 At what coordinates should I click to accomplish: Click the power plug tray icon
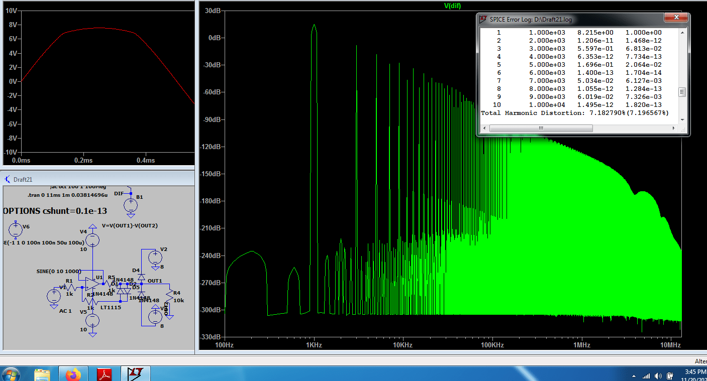click(x=670, y=375)
